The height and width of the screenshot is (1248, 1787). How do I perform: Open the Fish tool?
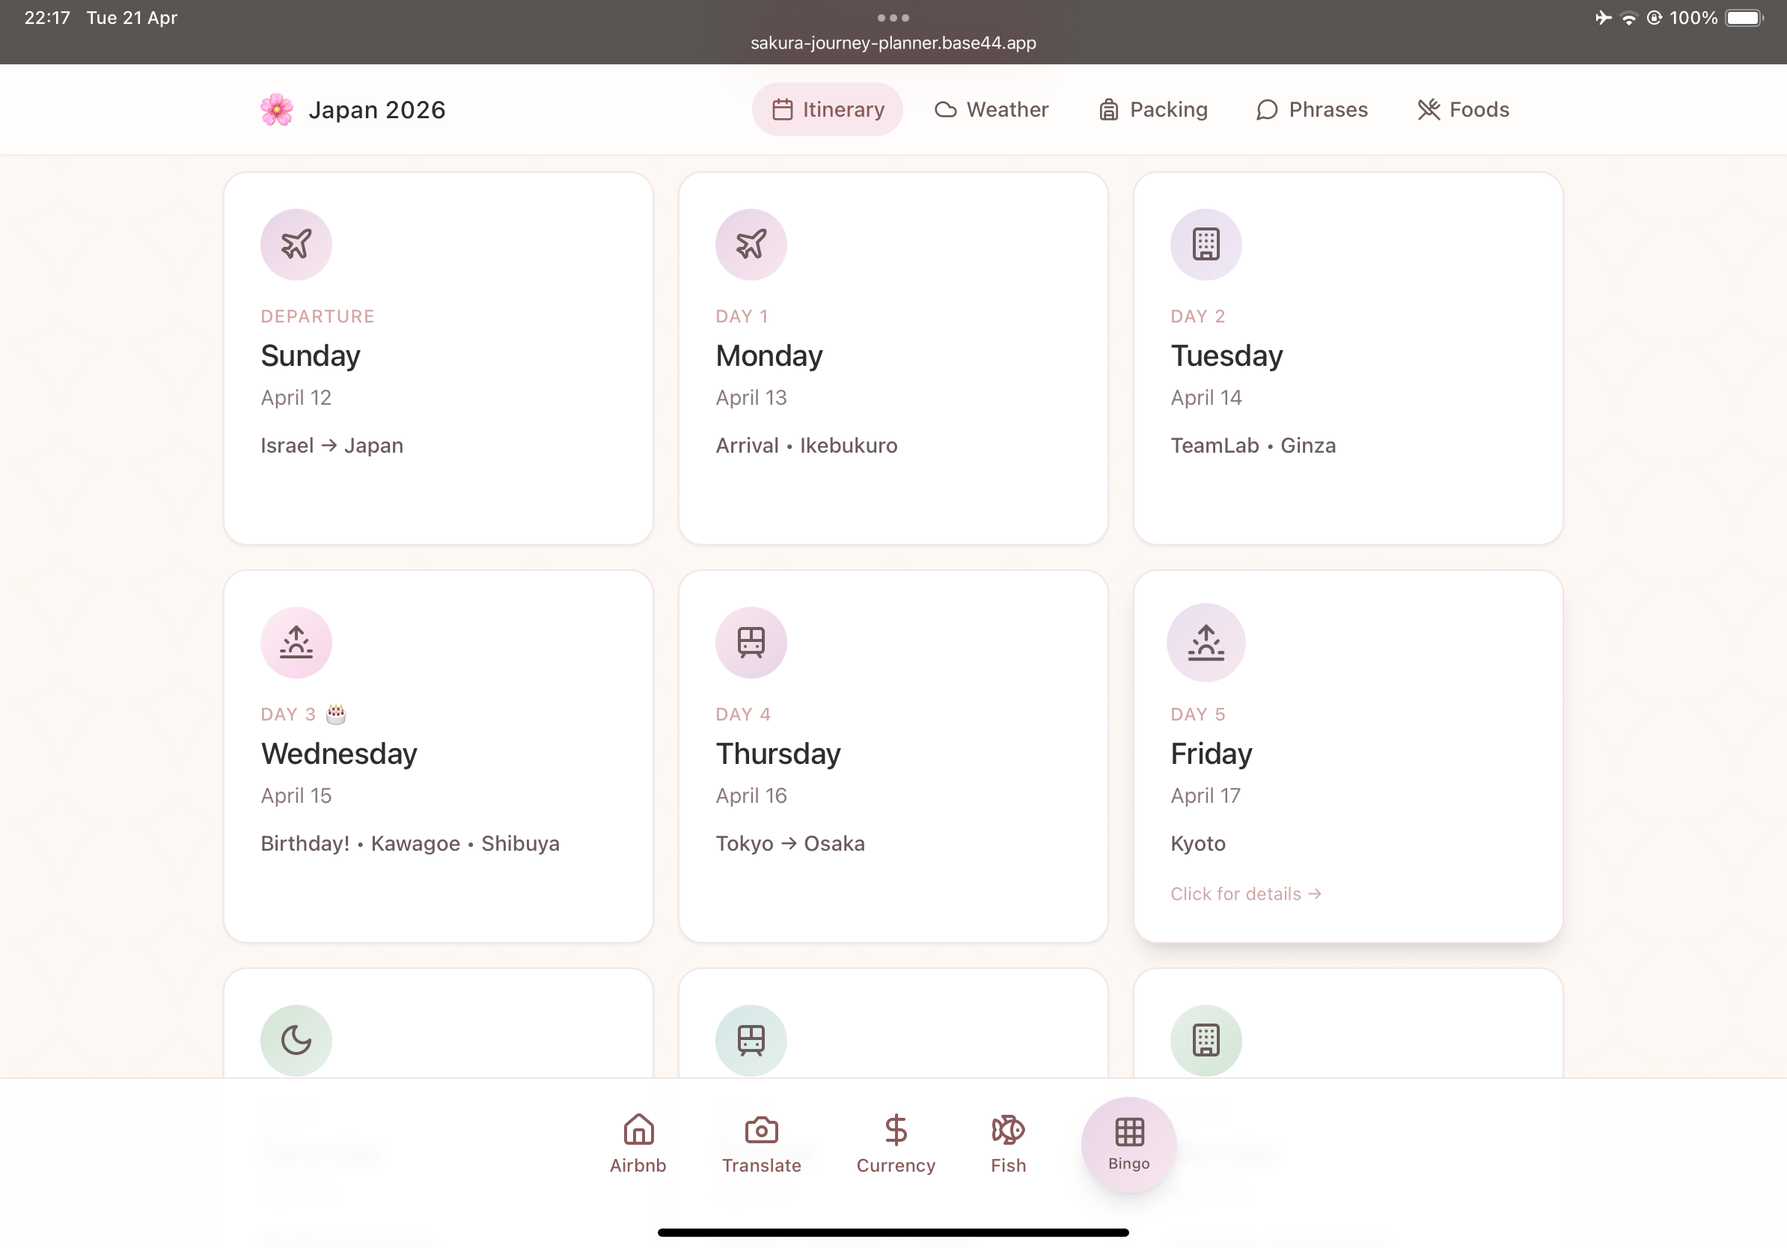[1009, 1144]
